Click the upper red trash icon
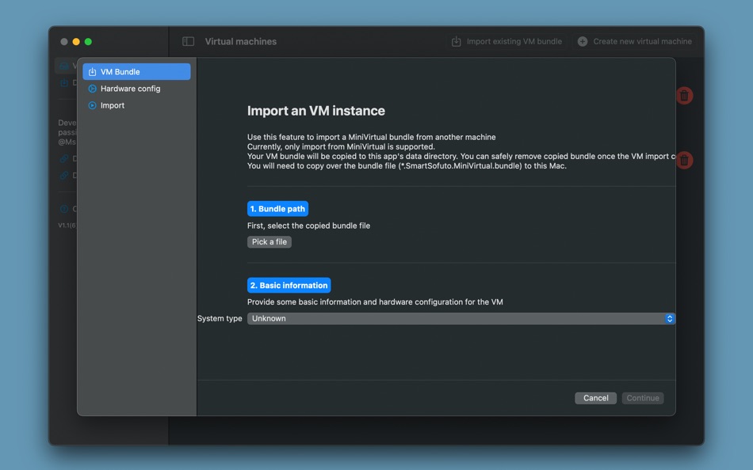Screen dimensions: 753x470 pos(684,96)
